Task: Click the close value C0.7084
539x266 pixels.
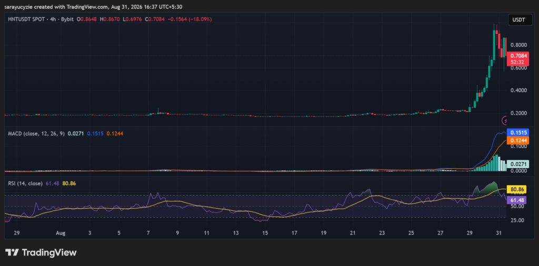Action: [155, 19]
